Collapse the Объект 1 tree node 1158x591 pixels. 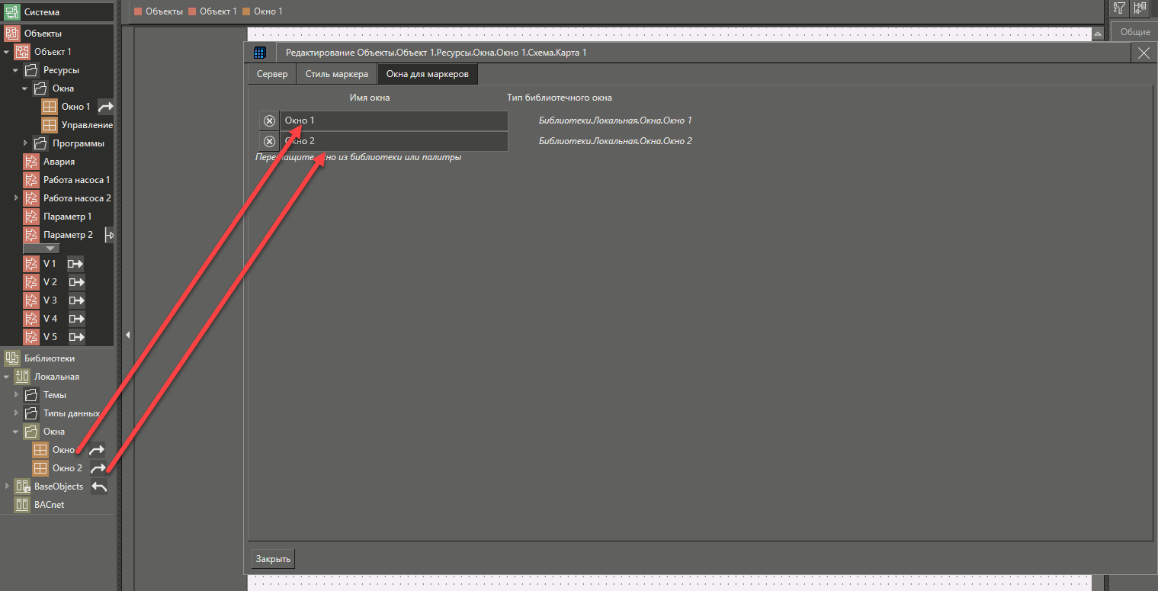pyautogui.click(x=7, y=52)
